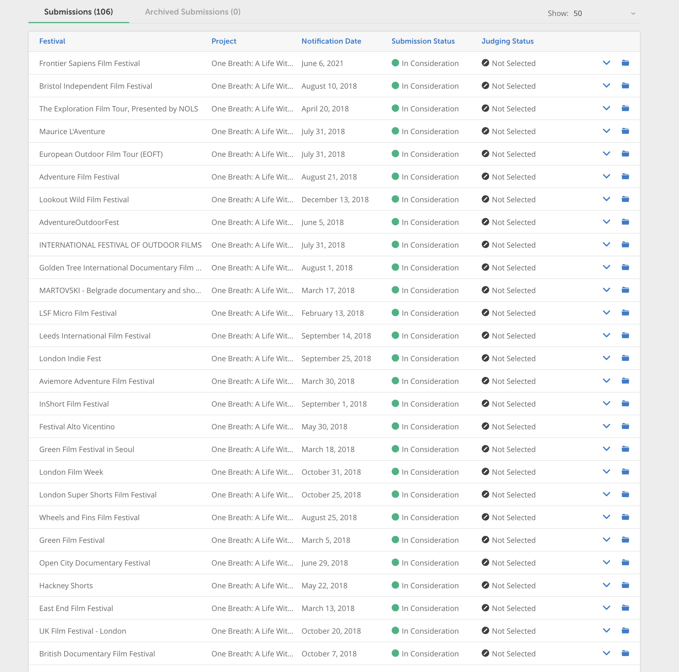Open folder icon for Leeds International Film Festival
The image size is (679, 672).
(x=625, y=335)
